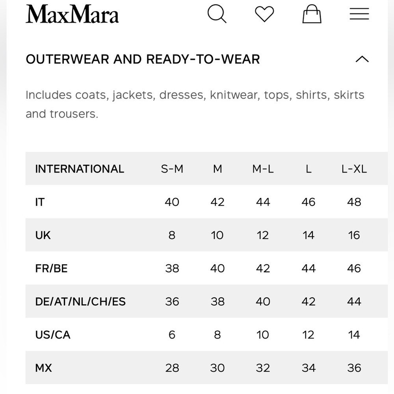Viewport: 394px width, 394px height.
Task: Select the MX row label
Action: pos(43,368)
